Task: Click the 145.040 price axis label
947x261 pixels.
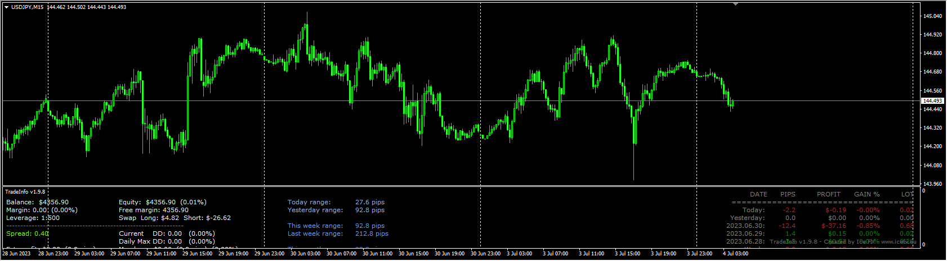Action: coord(933,16)
